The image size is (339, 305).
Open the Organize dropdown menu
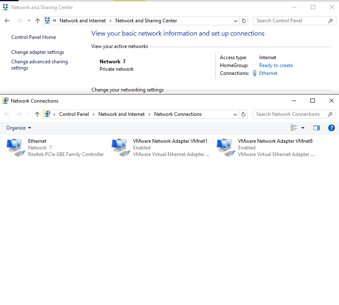coord(19,128)
